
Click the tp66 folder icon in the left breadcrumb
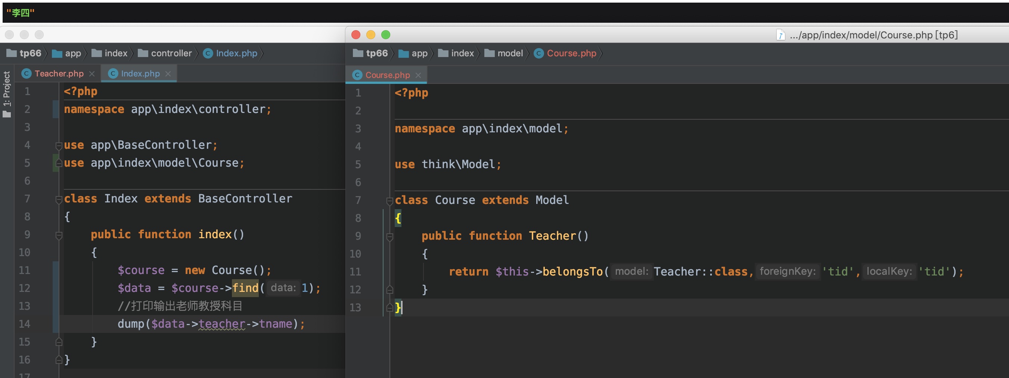[x=12, y=53]
